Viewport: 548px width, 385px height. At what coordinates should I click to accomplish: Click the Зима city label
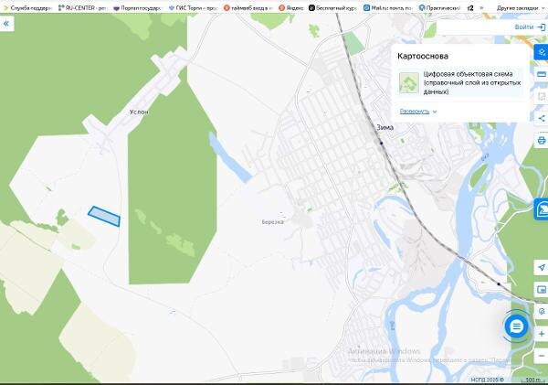(385, 127)
